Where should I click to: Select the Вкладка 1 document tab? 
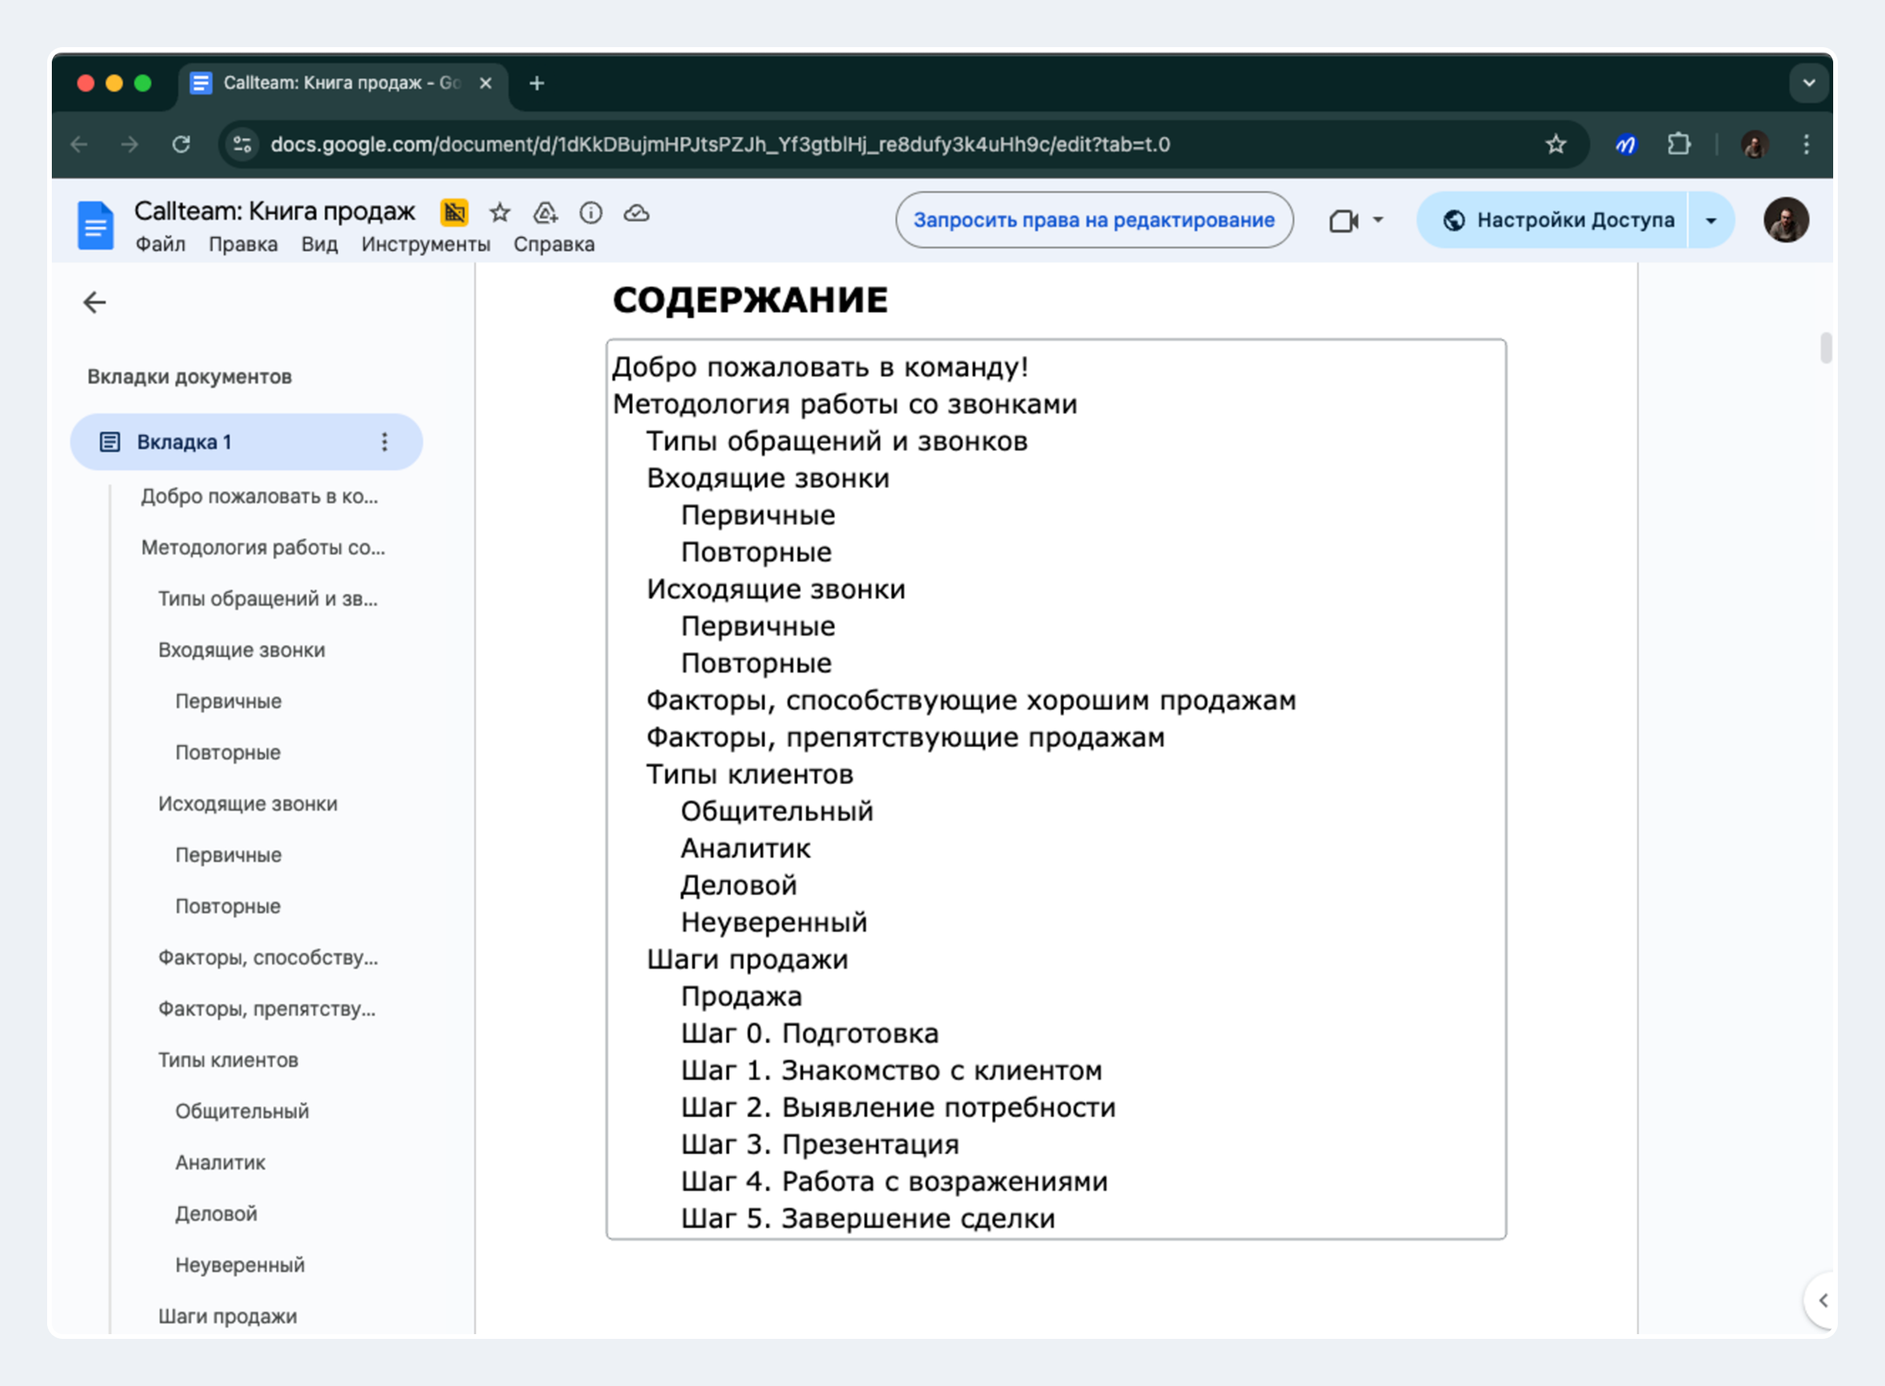click(246, 442)
